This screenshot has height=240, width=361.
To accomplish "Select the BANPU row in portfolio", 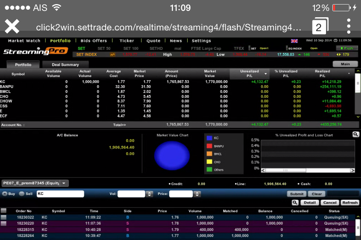I will [177, 87].
